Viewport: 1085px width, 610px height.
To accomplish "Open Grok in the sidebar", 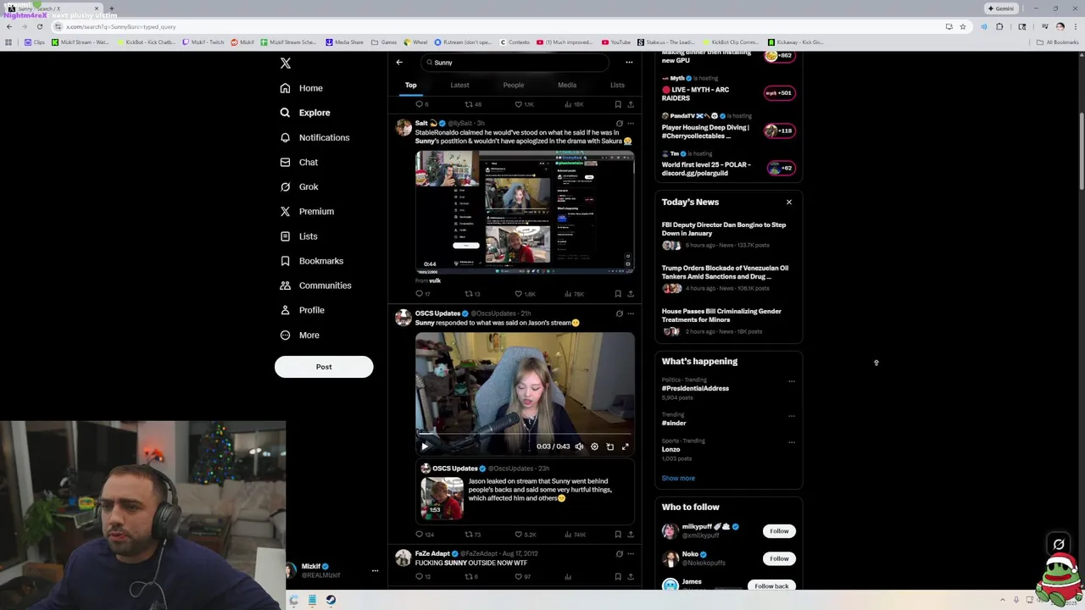I will click(299, 186).
